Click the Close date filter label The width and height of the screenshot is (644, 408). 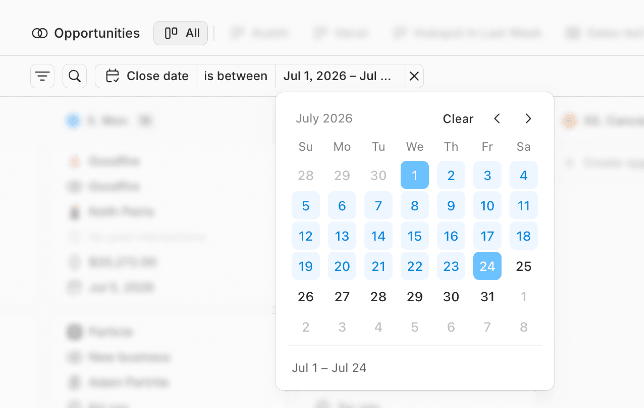(x=157, y=76)
